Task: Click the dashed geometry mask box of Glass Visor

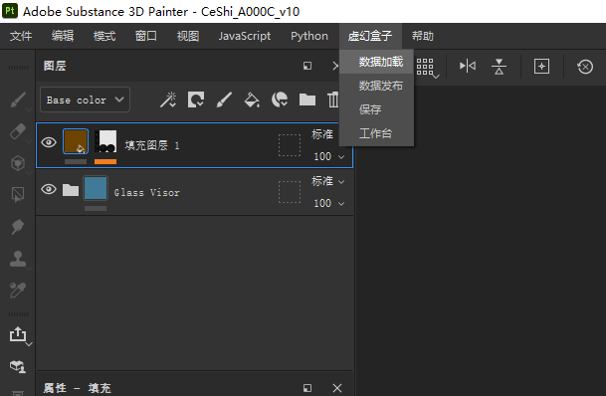Action: 290,192
